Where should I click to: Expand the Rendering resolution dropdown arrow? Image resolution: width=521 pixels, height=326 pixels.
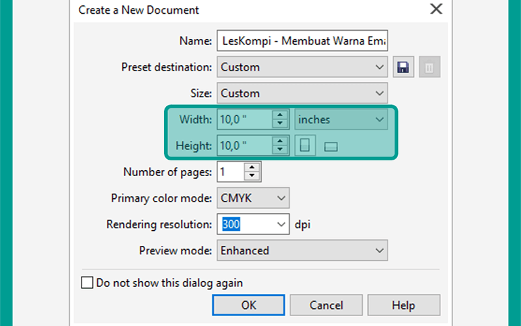(281, 224)
